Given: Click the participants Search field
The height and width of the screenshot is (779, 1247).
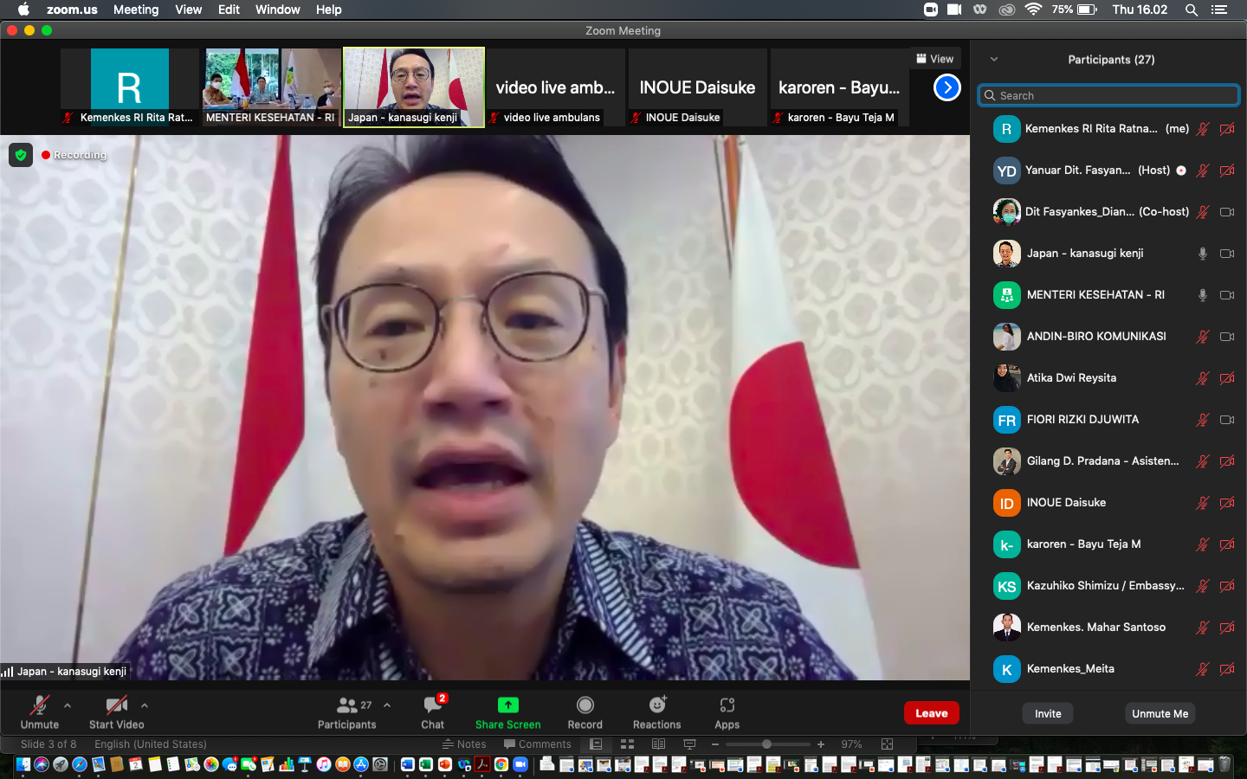Looking at the screenshot, I should (x=1108, y=95).
